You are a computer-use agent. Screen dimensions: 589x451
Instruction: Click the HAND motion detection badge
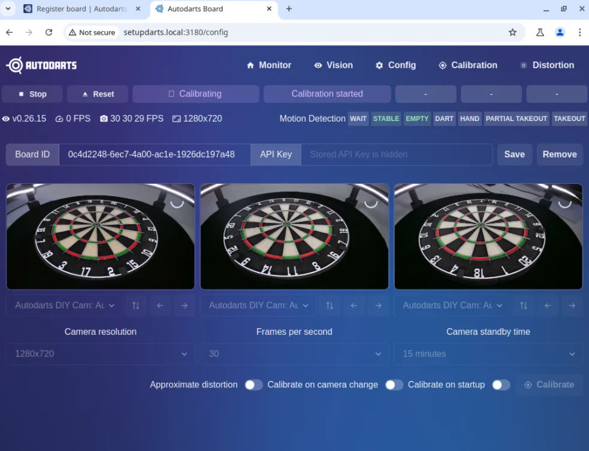point(470,119)
